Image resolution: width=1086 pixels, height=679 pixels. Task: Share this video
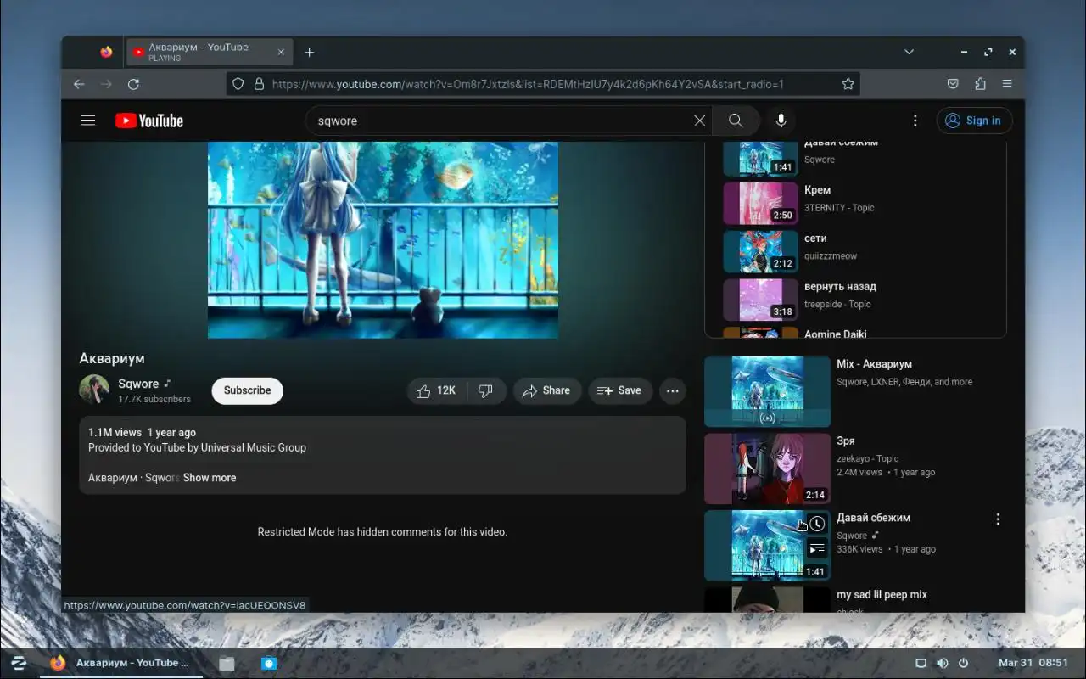point(547,390)
